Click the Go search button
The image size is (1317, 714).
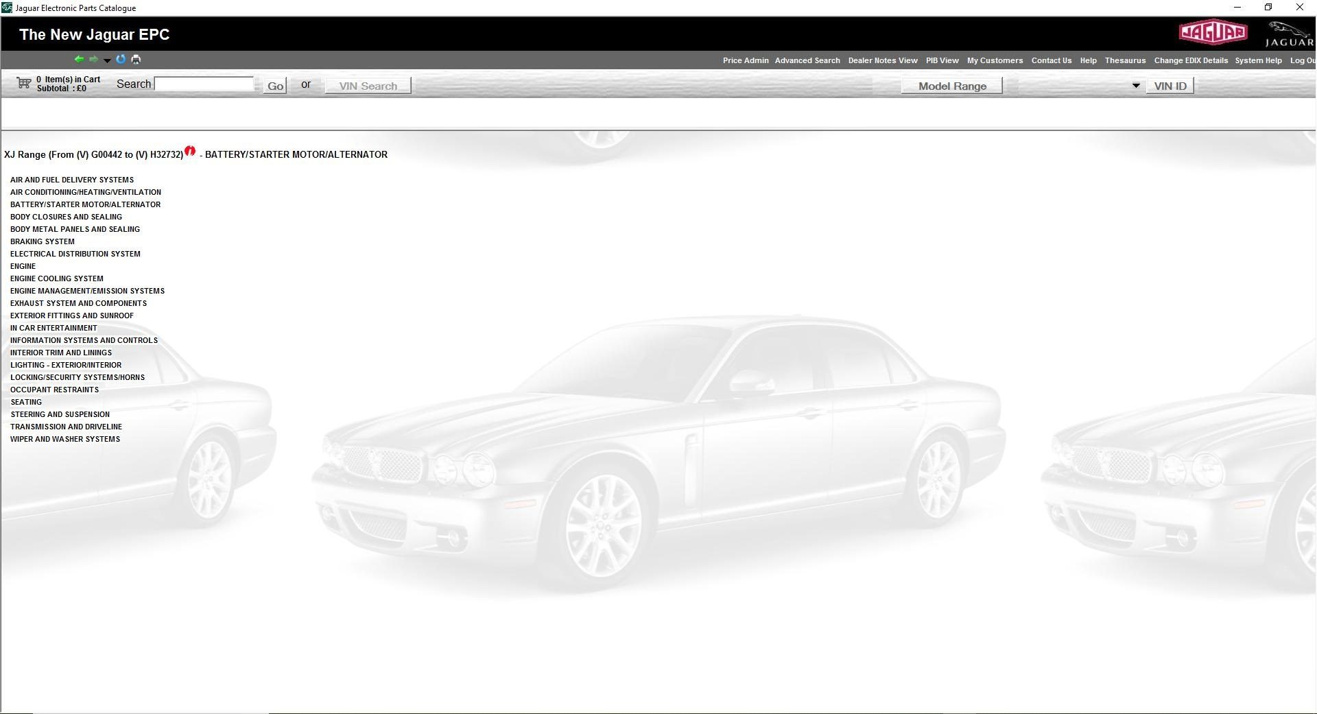[275, 86]
